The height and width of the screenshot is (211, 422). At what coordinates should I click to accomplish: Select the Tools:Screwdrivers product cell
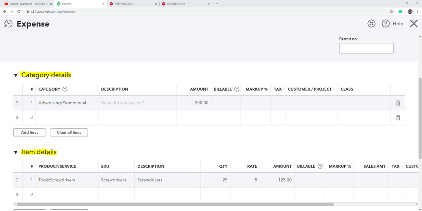tap(67, 180)
